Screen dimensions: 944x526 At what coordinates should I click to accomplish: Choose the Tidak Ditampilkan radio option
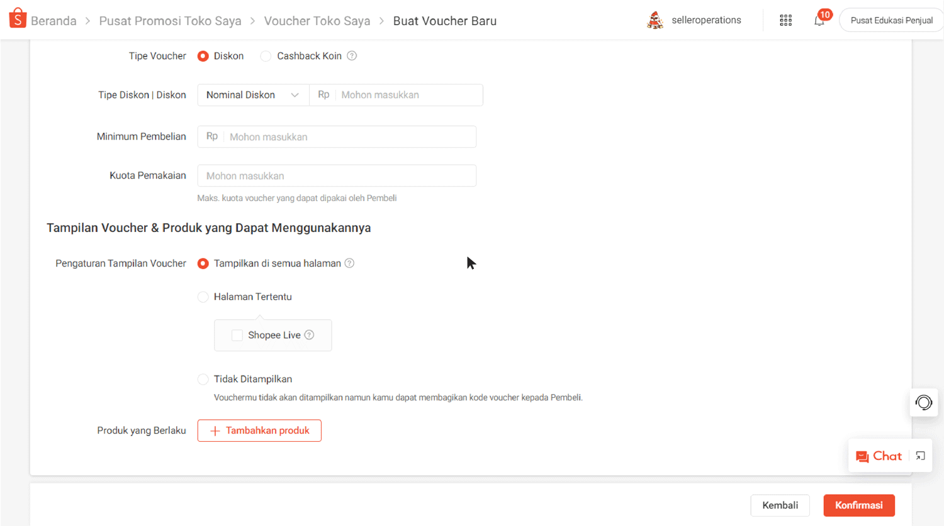[x=203, y=380]
